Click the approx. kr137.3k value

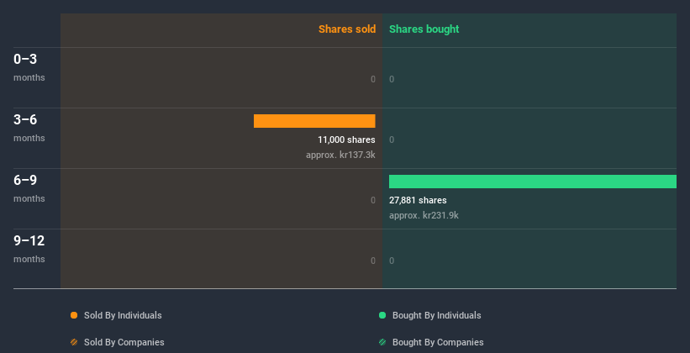click(x=340, y=155)
